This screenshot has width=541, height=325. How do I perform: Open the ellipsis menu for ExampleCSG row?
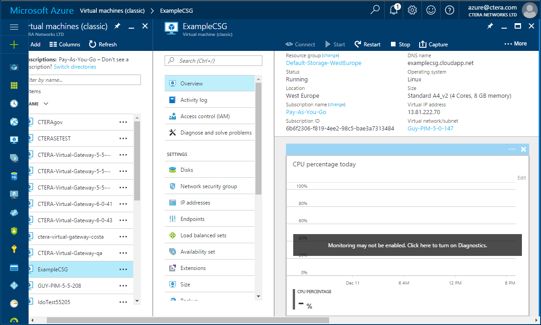coord(123,270)
